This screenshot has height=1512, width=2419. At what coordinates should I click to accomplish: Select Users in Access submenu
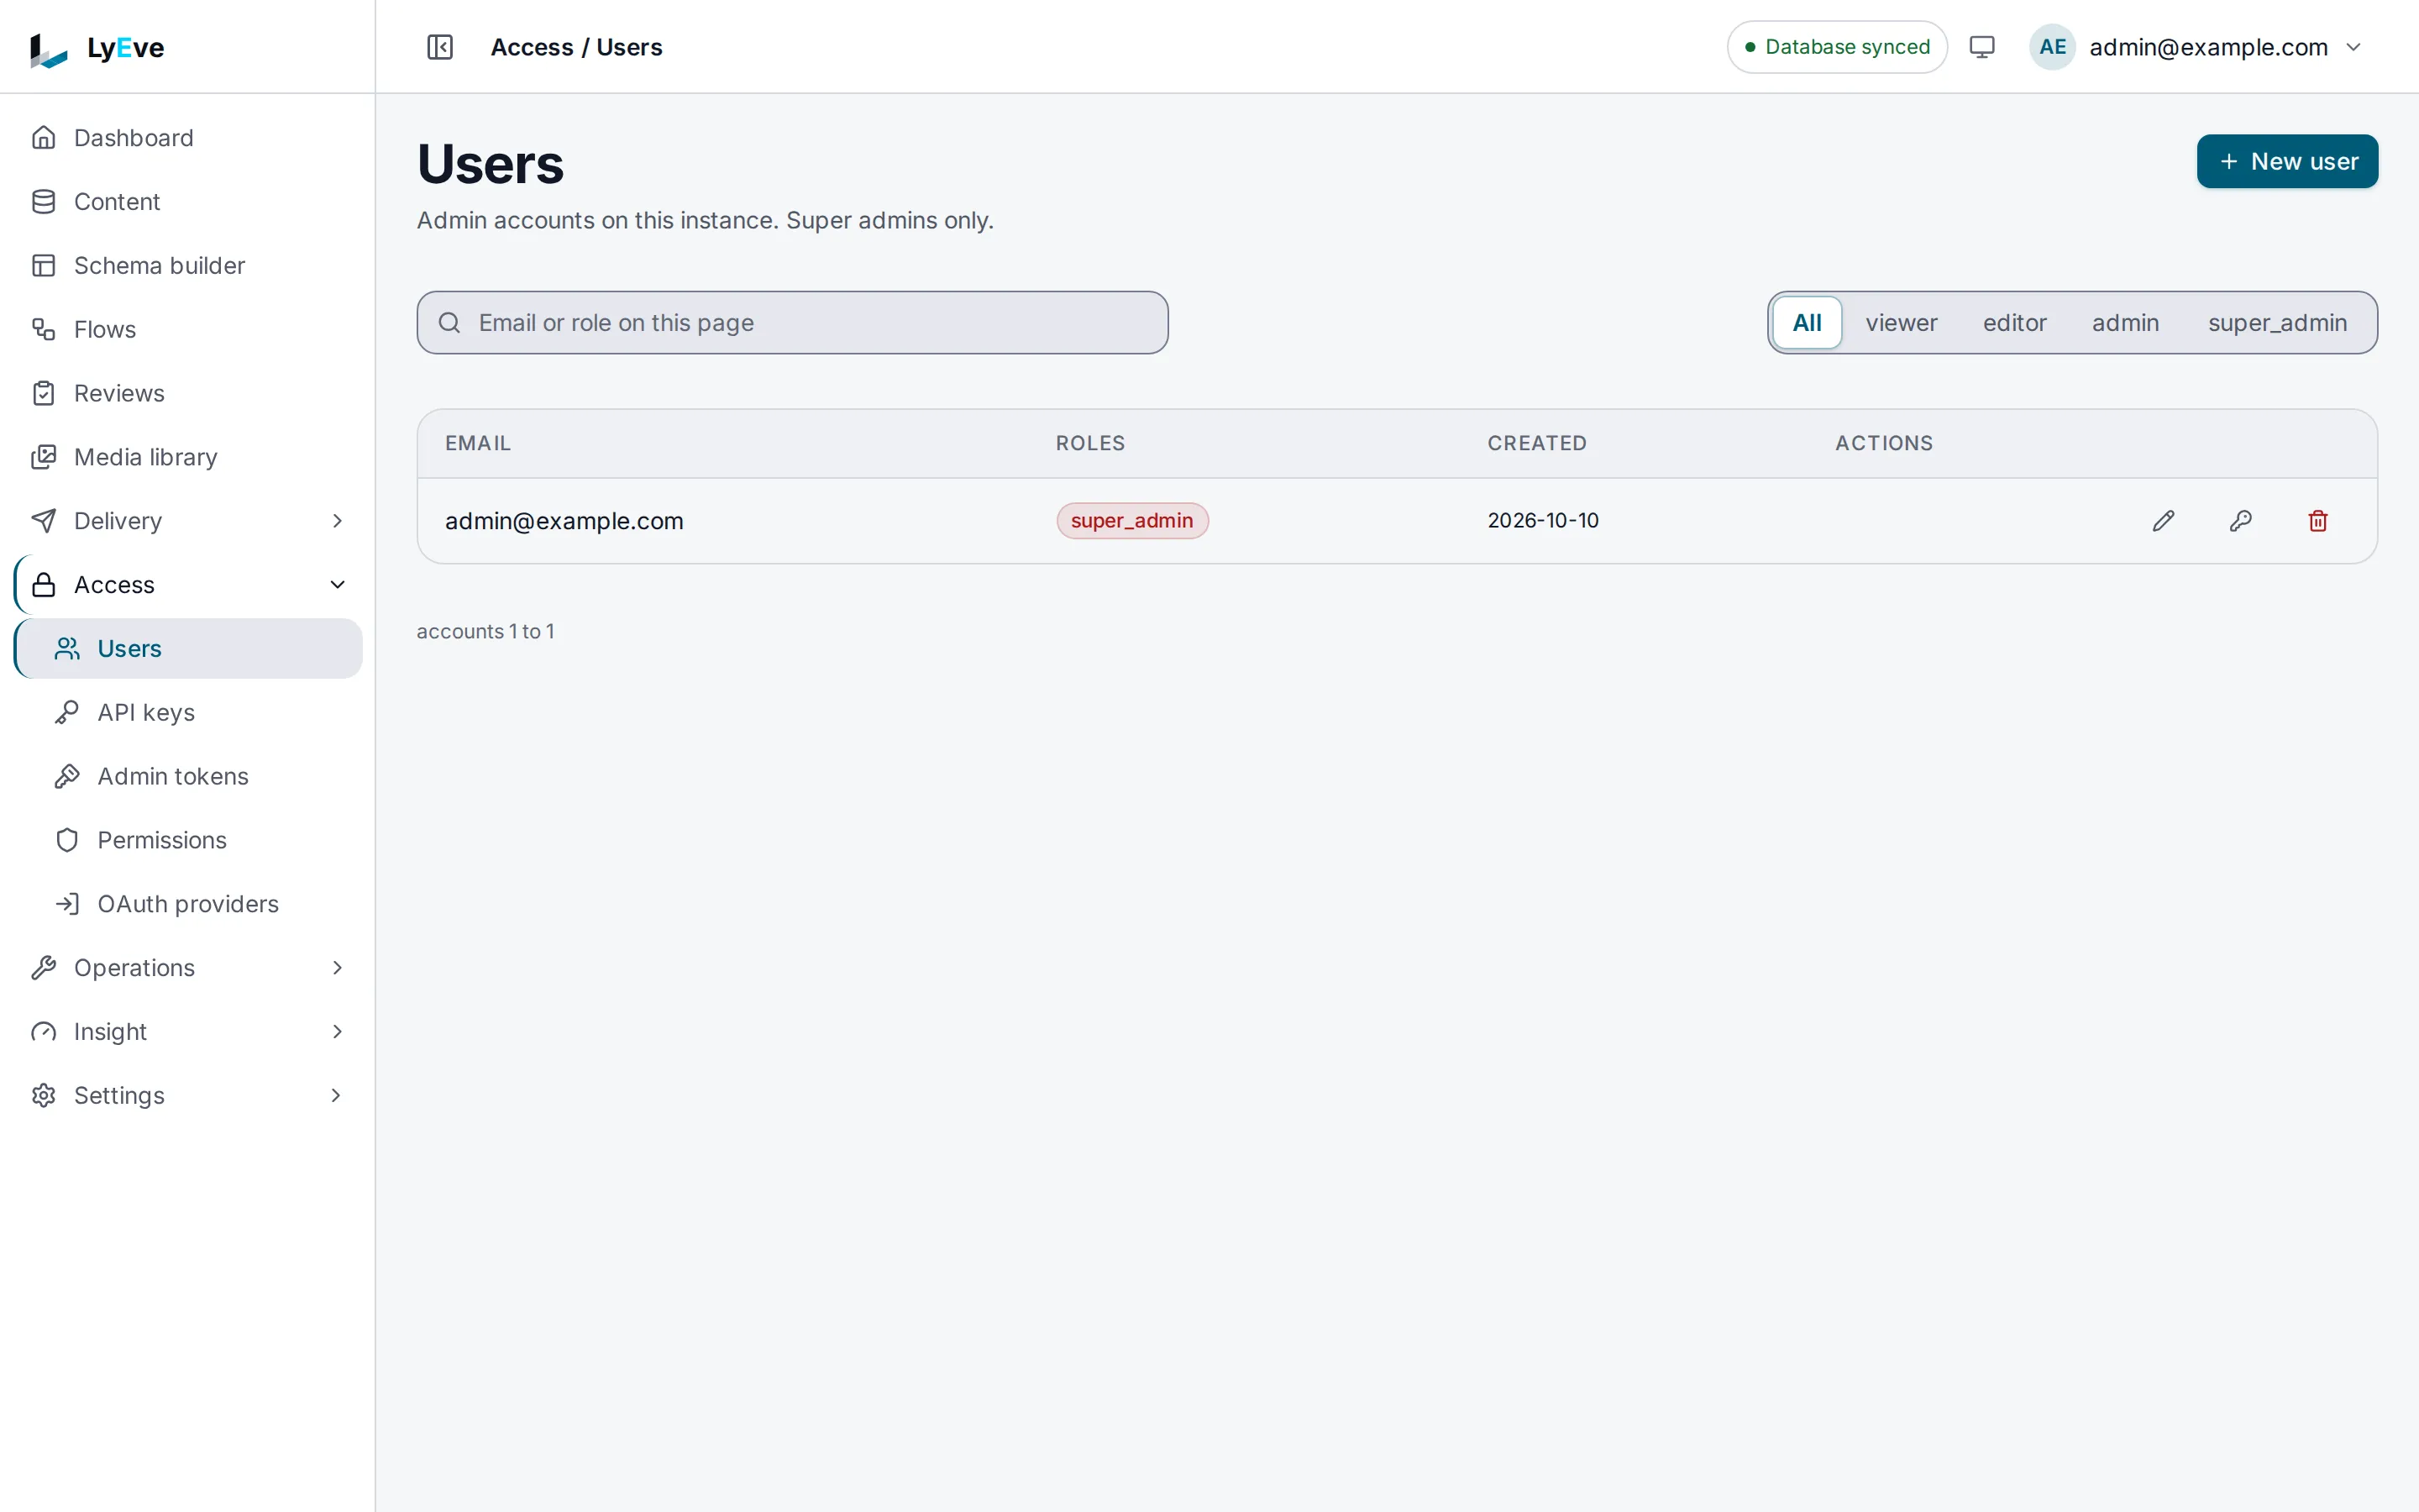point(188,649)
